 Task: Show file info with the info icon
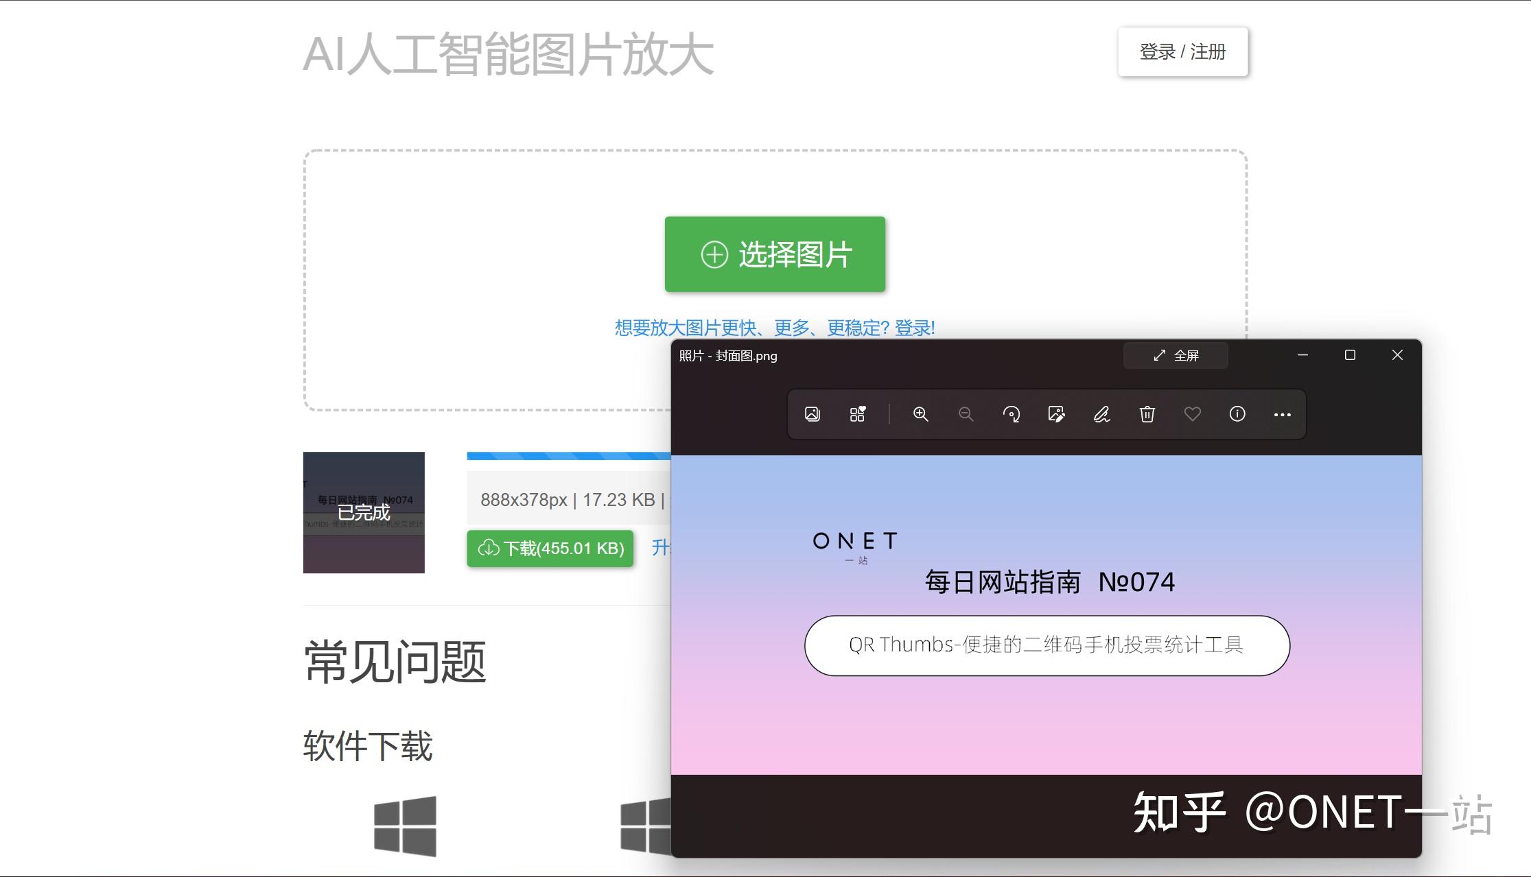click(x=1237, y=414)
